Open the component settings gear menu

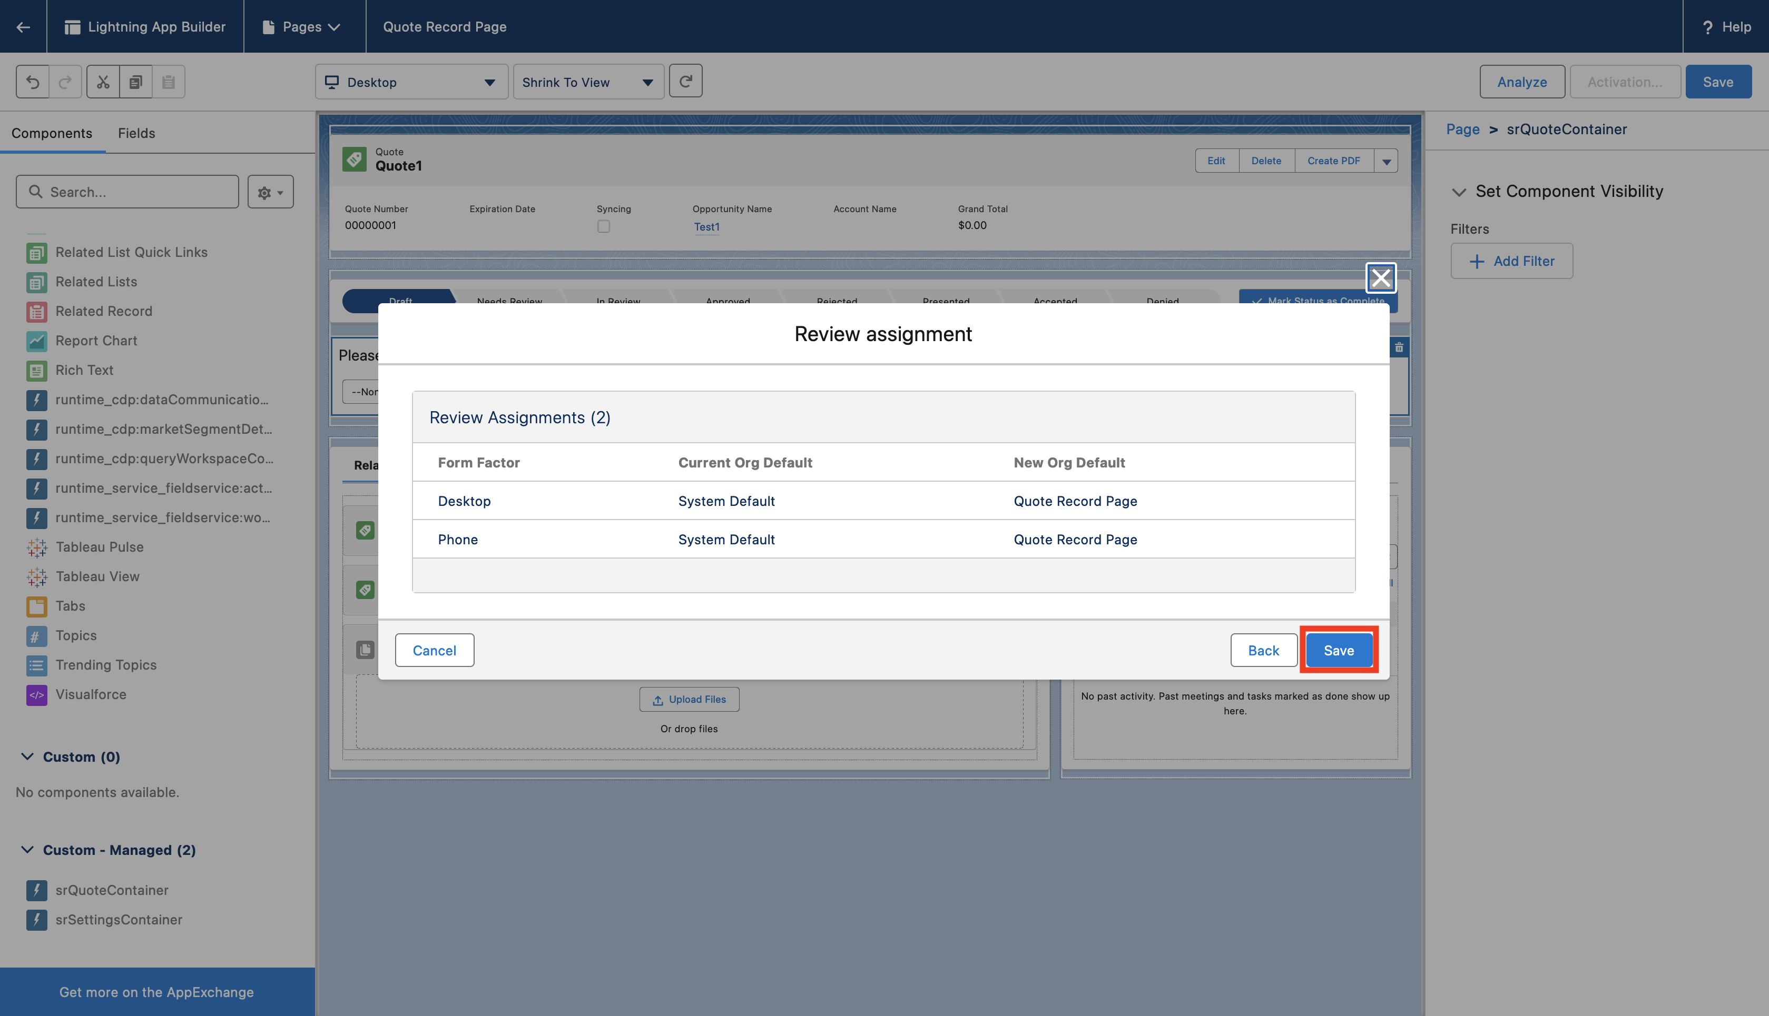[x=270, y=192]
